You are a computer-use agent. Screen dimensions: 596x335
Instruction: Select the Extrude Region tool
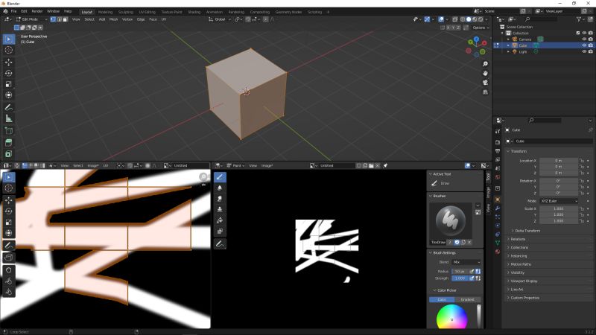9,143
